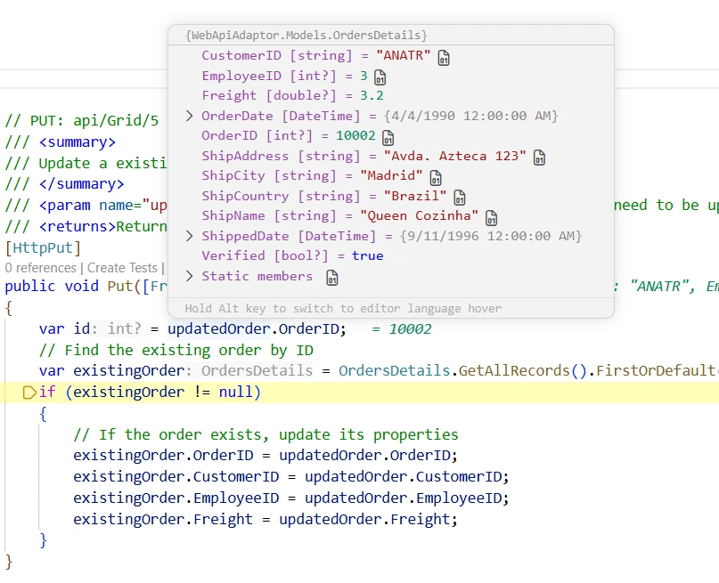This screenshot has height=583, width=719.
Task: Click the updatedOrder.OrderID expression on var id line
Action: point(257,328)
